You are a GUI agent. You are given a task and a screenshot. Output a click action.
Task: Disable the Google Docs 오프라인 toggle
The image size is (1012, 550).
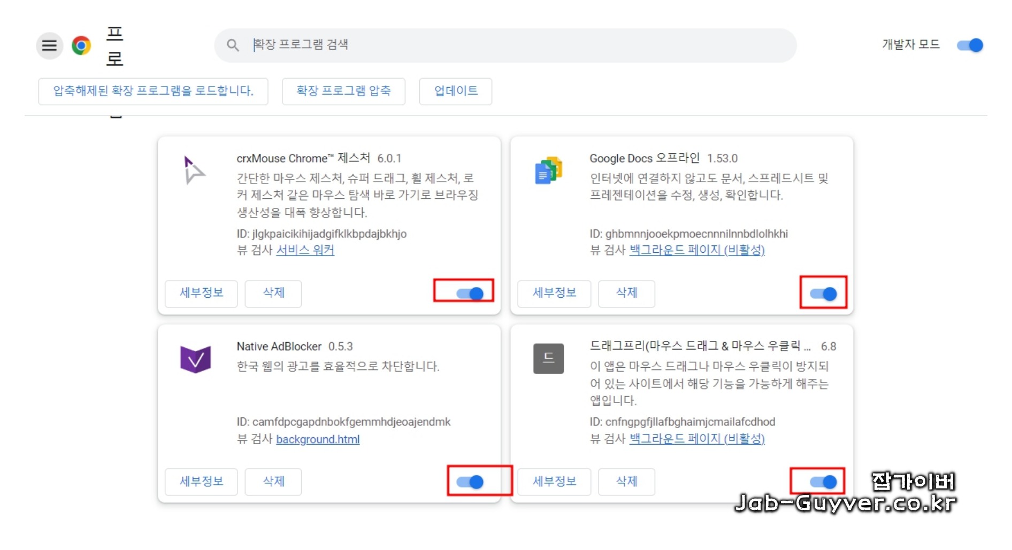[x=823, y=293]
